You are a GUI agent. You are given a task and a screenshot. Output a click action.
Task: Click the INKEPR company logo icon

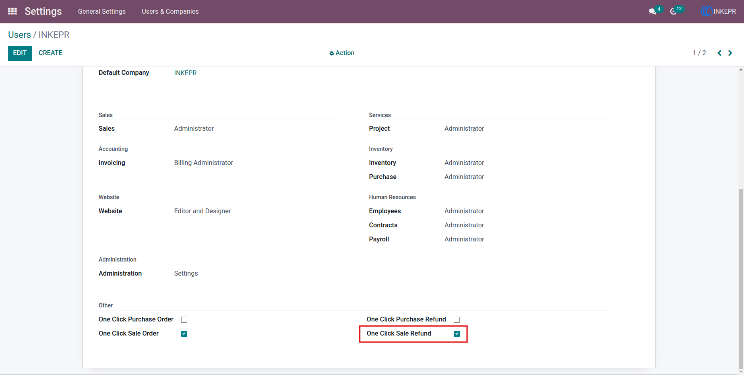click(x=707, y=11)
